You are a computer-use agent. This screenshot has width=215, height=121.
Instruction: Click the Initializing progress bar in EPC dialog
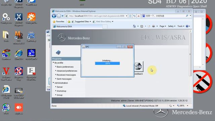pos(107,64)
